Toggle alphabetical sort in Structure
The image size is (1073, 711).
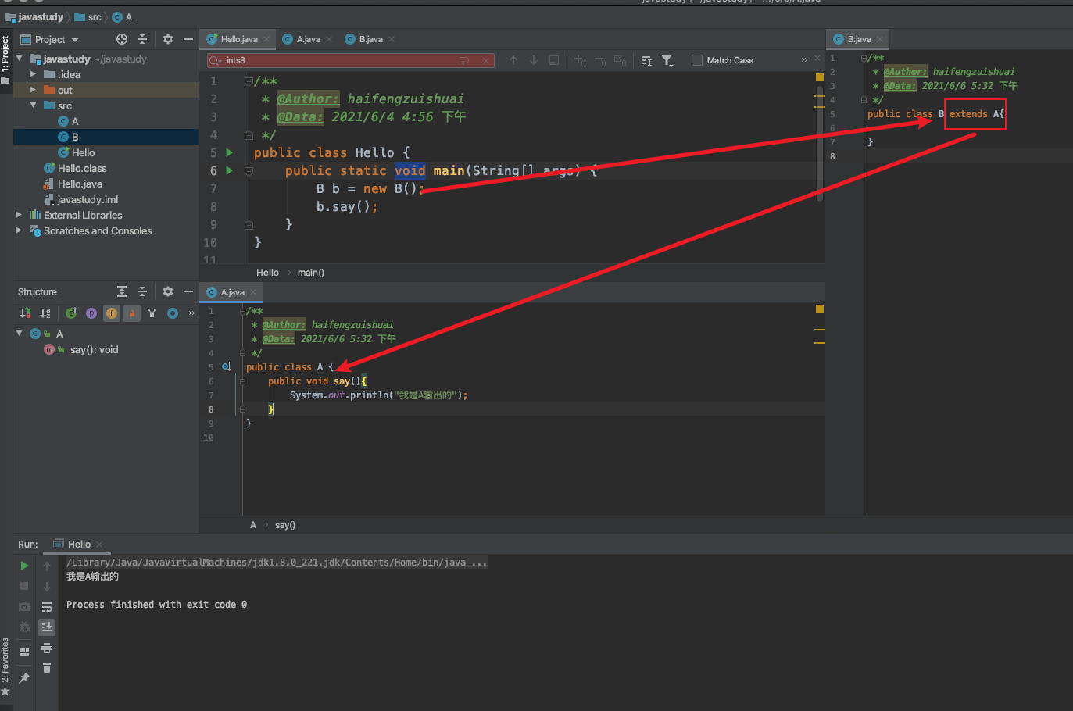(x=45, y=313)
